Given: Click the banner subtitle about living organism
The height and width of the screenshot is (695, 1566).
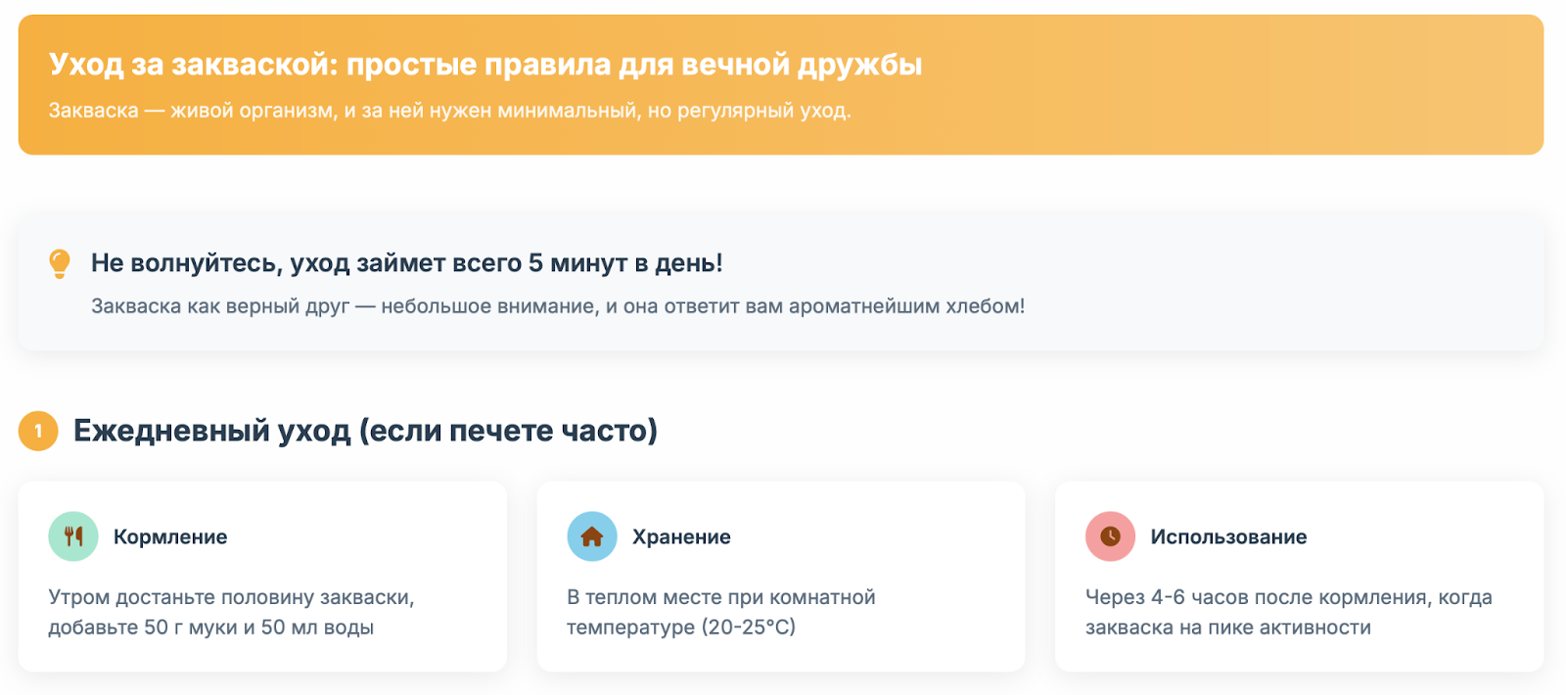Looking at the screenshot, I should point(450,111).
